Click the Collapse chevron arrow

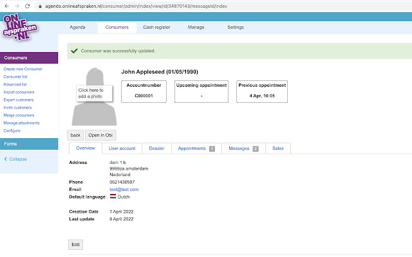(x=6, y=159)
